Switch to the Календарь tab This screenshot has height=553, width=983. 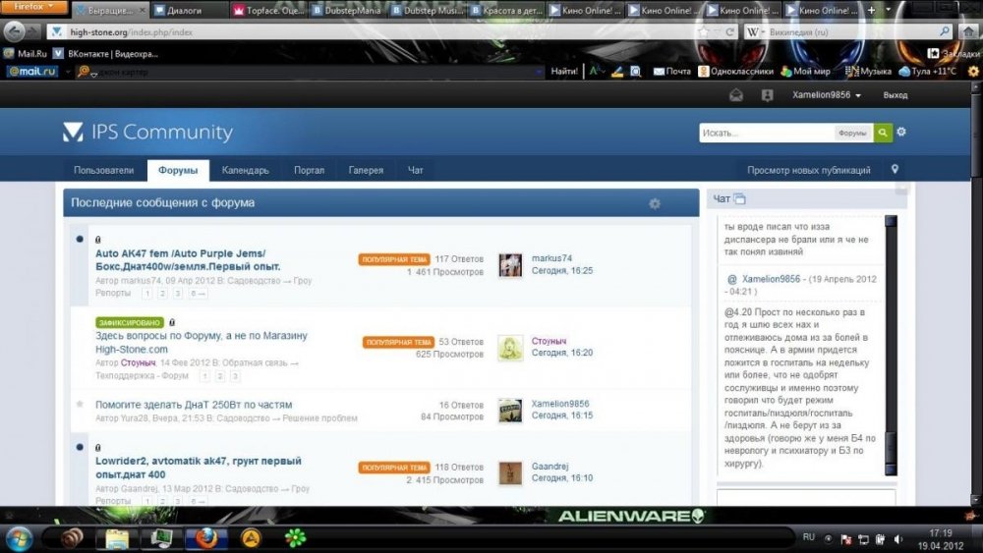pyautogui.click(x=245, y=170)
